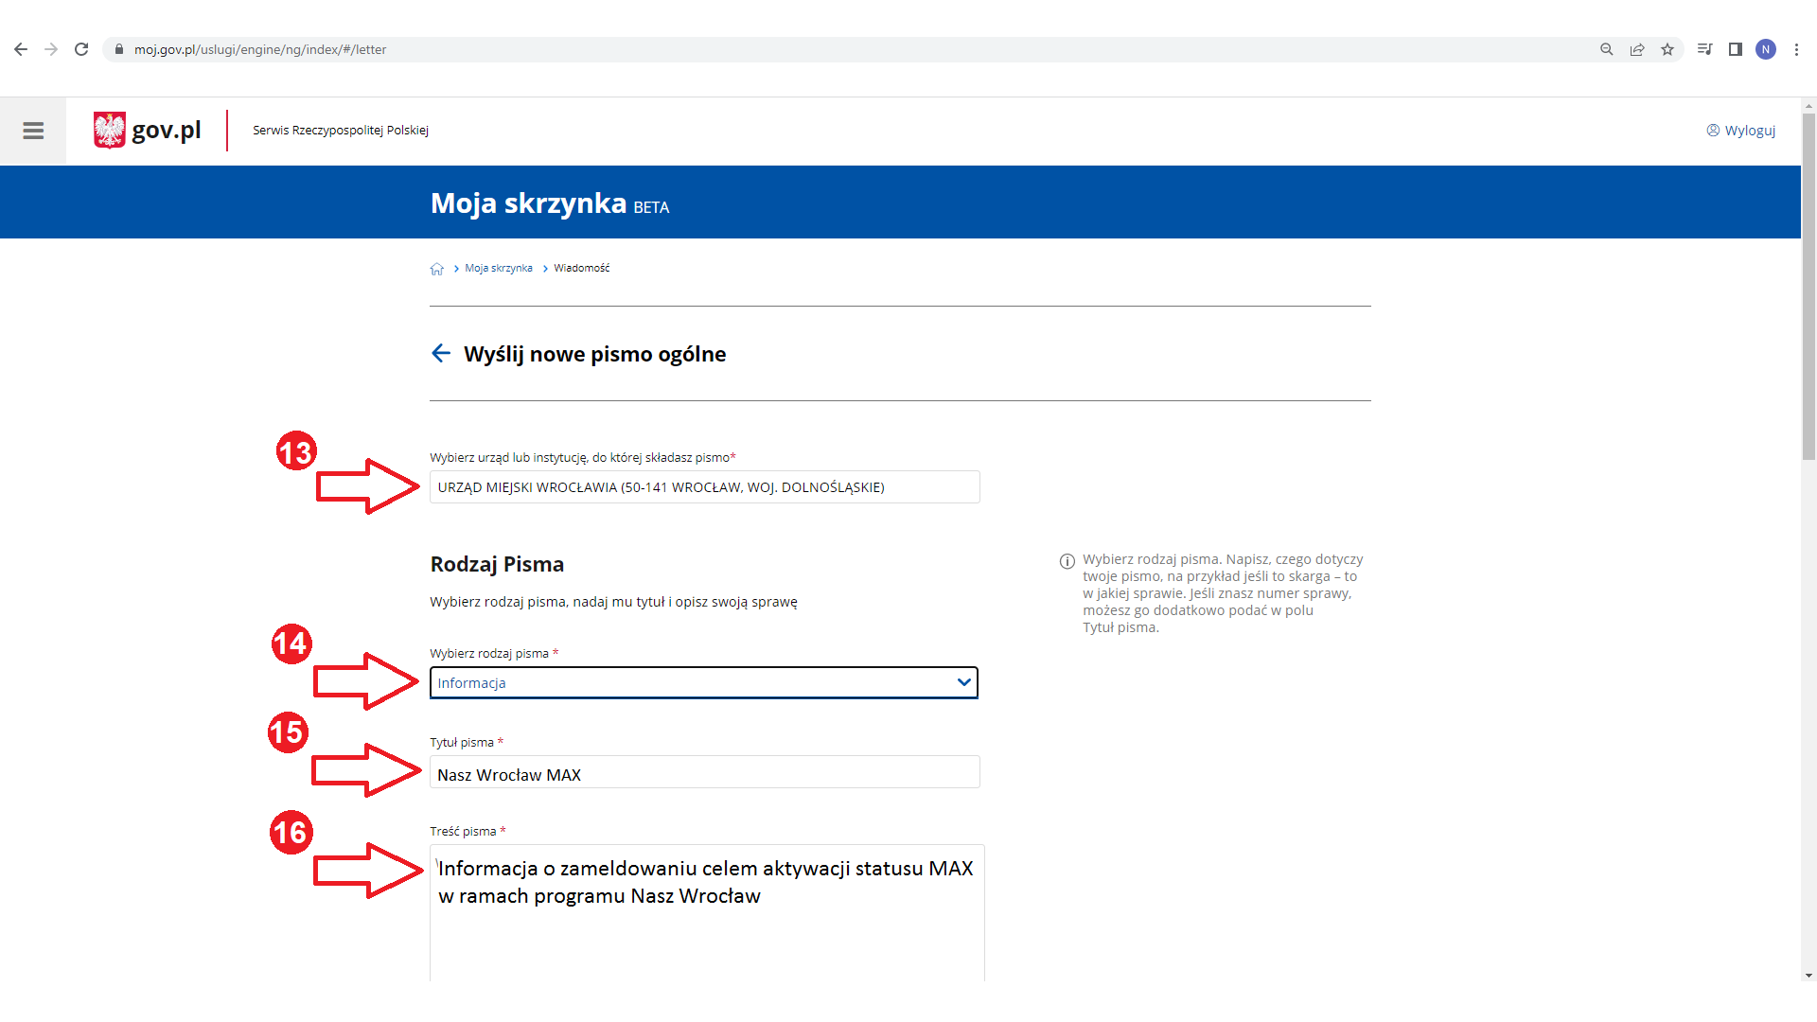This screenshot has width=1817, height=1022.
Task: Click the Rodzaj Pisma heading
Action: coord(497,564)
